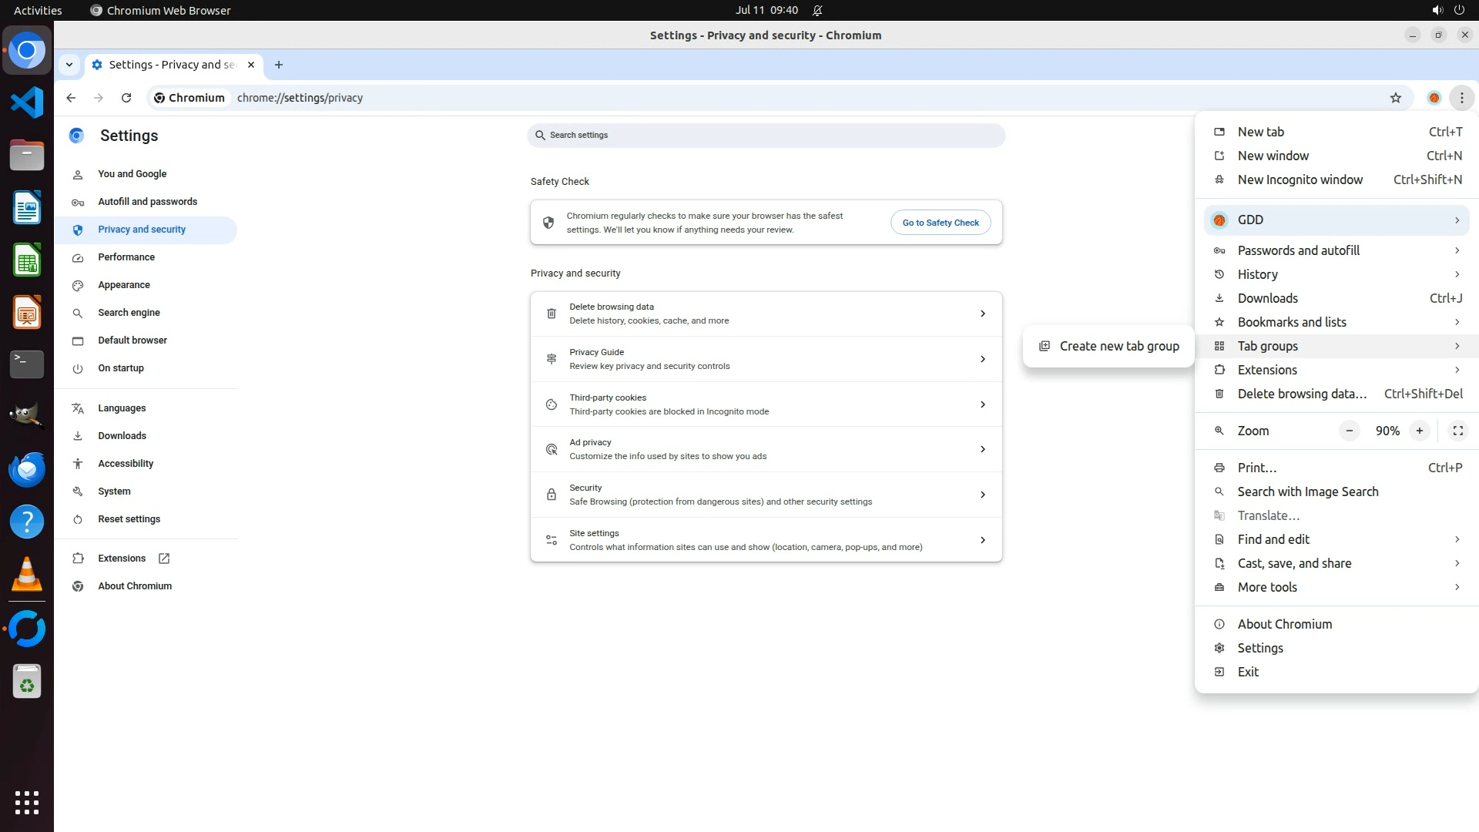Expand the History submenu

tap(1336, 274)
